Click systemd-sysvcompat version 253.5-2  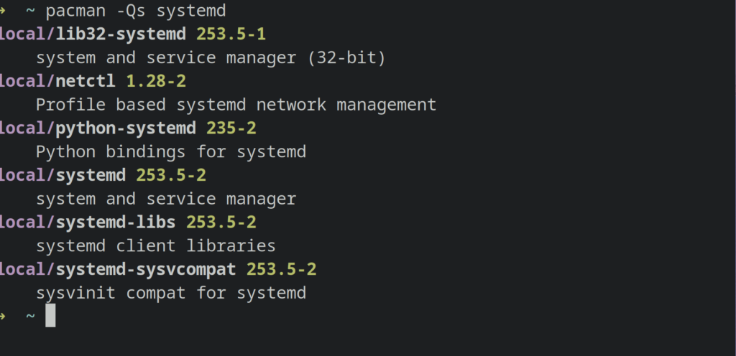tap(281, 270)
